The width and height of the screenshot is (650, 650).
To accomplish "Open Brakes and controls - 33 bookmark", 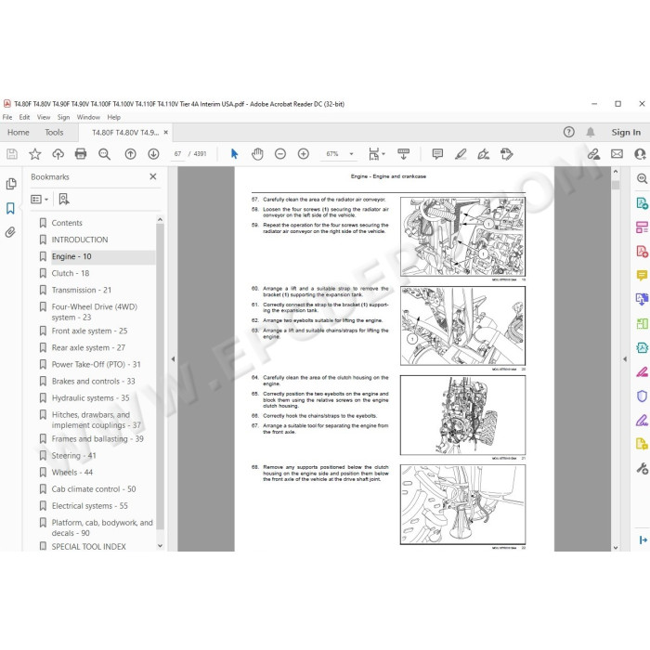I will [93, 382].
